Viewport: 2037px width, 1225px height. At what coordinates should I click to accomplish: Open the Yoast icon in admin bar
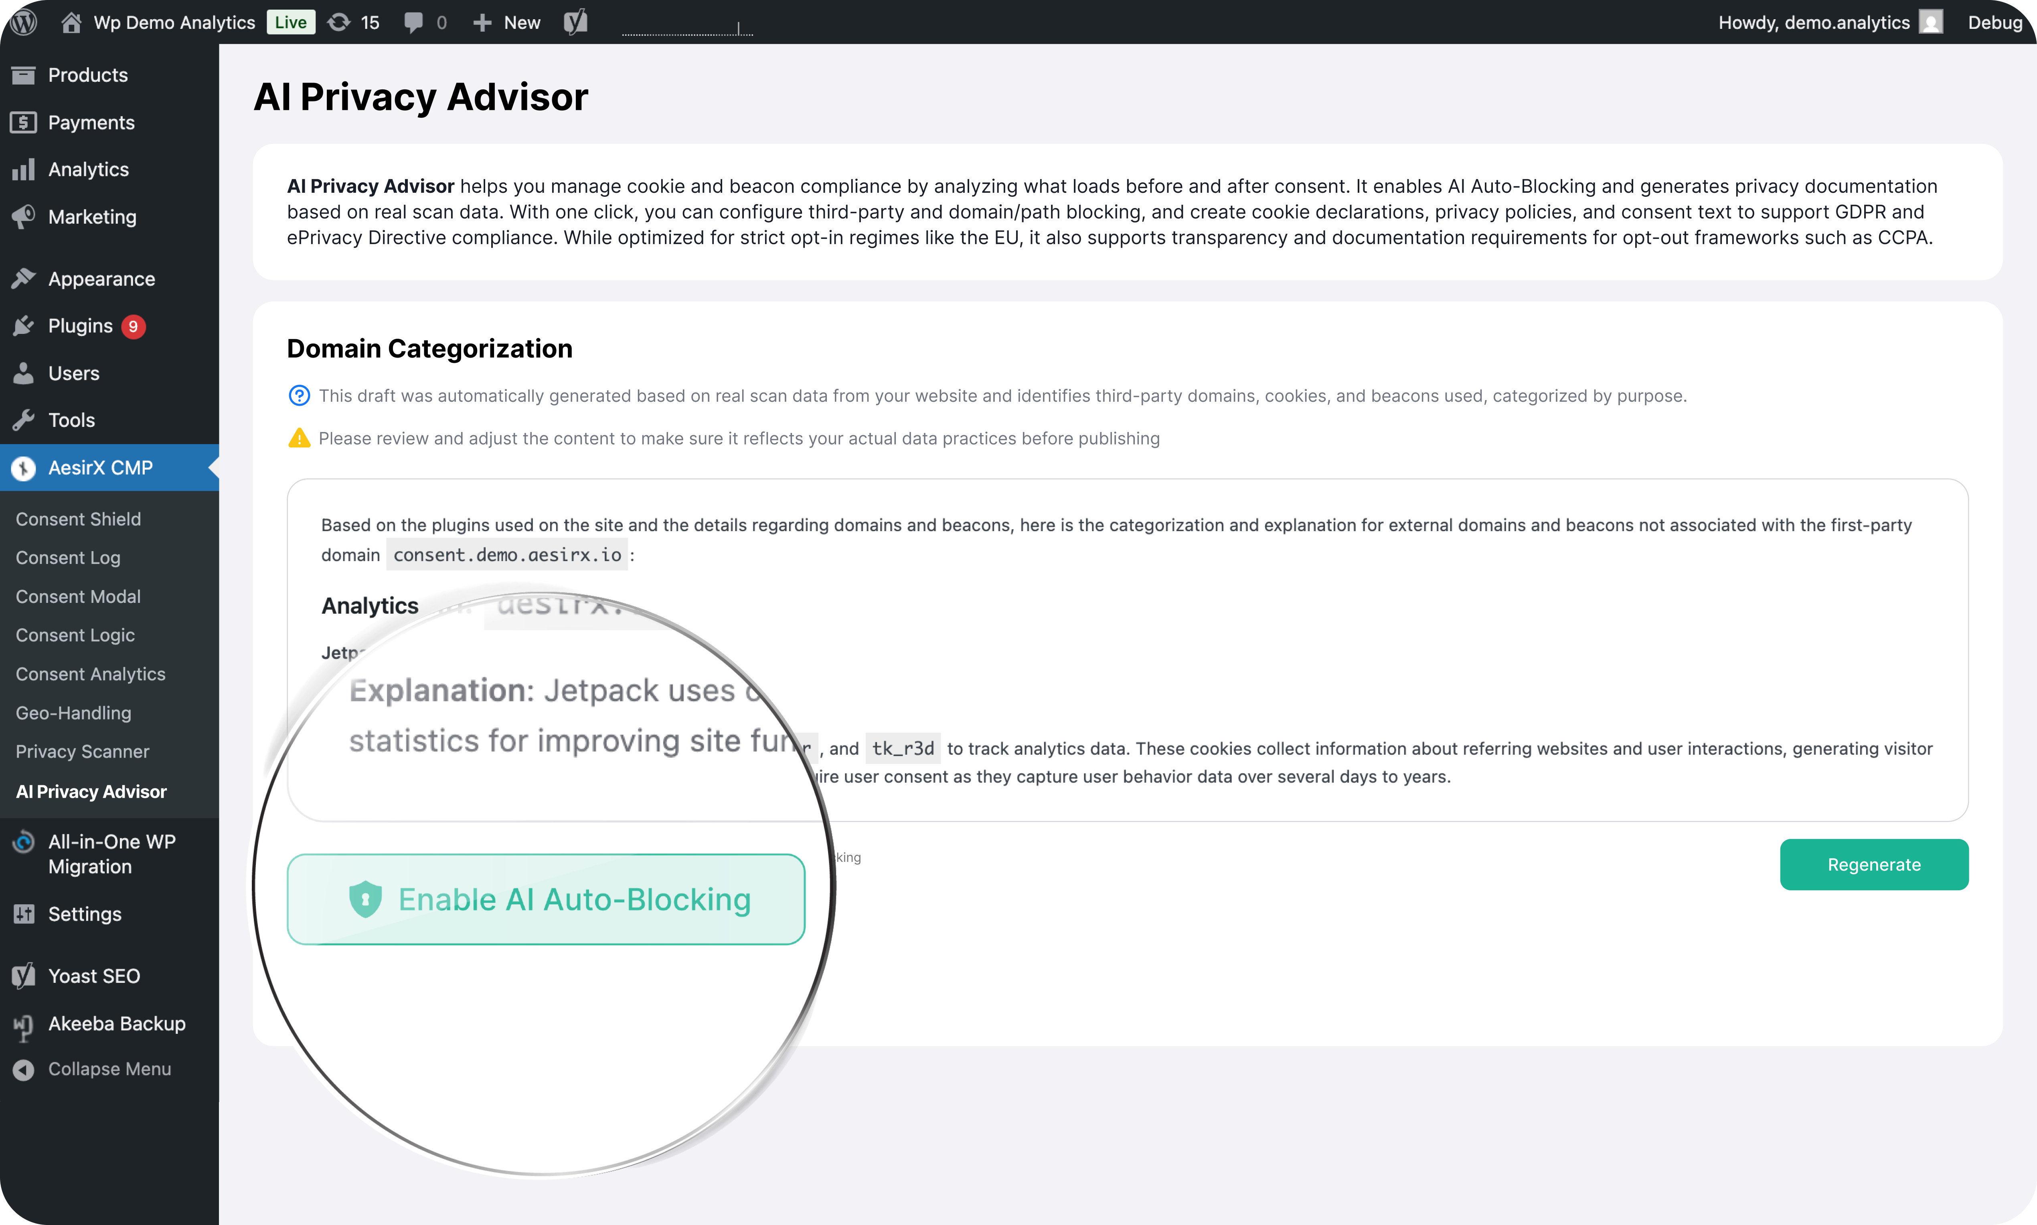pos(575,22)
